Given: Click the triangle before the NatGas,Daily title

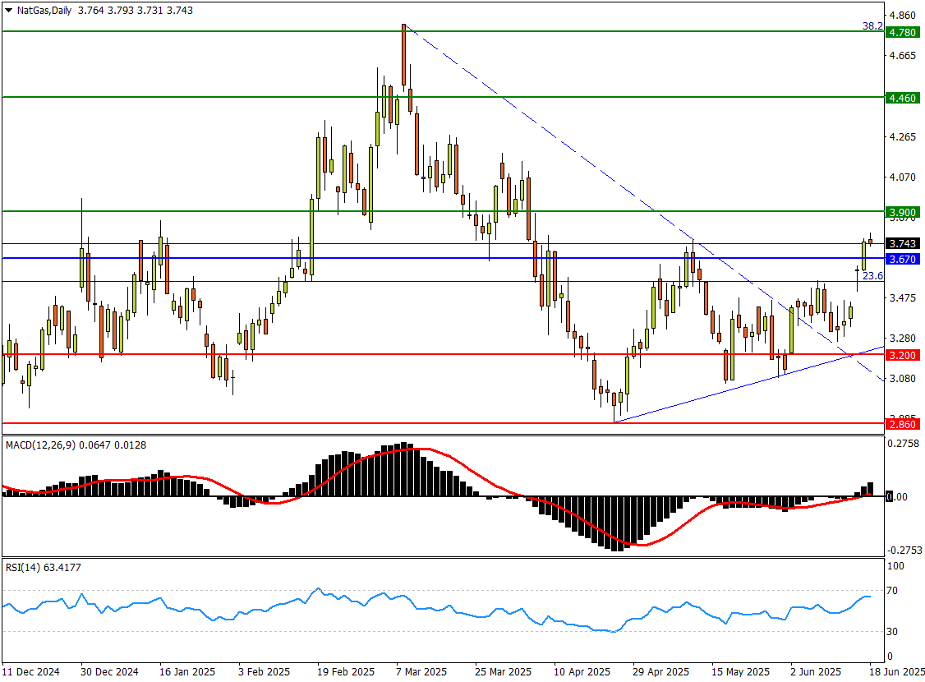Looking at the screenshot, I should [x=7, y=10].
